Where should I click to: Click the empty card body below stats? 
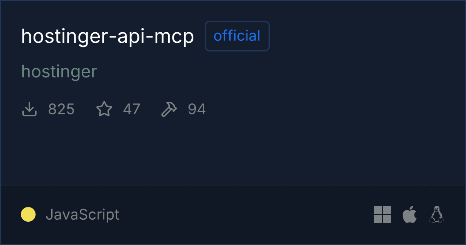tap(233, 151)
